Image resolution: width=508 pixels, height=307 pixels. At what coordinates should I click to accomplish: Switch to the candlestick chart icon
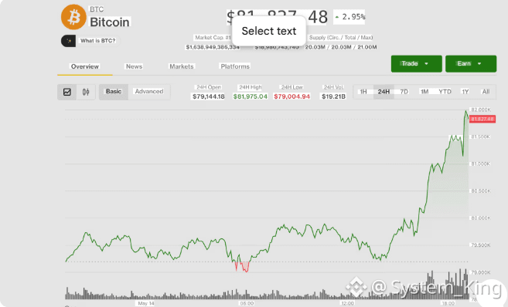pyautogui.click(x=86, y=92)
